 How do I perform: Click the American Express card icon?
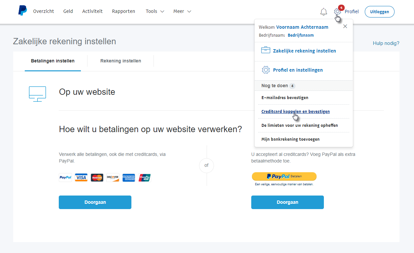coord(128,177)
